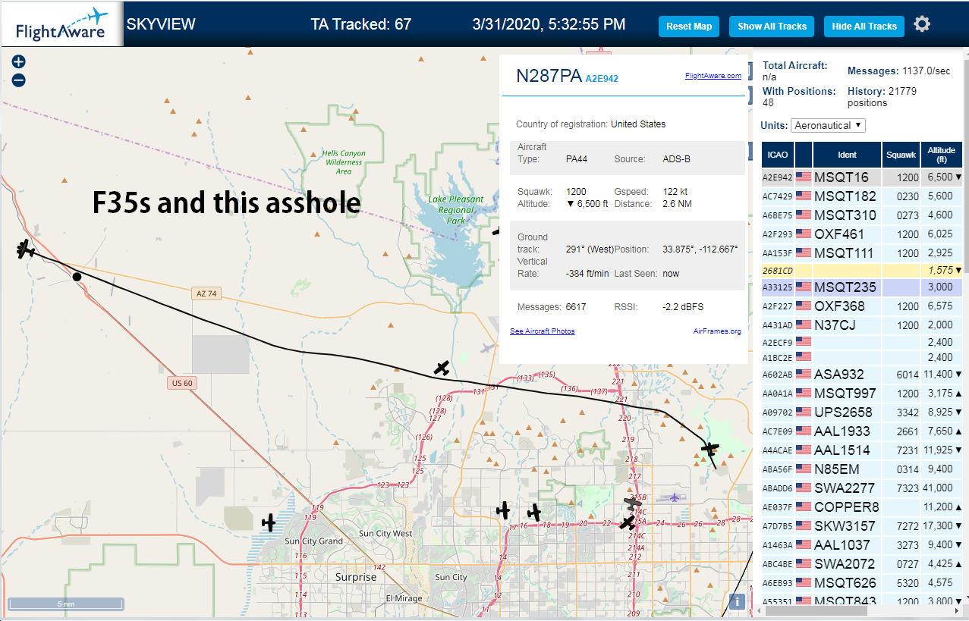The image size is (969, 621).
Task: Select the A2ECF9 row
Action: tap(861, 342)
